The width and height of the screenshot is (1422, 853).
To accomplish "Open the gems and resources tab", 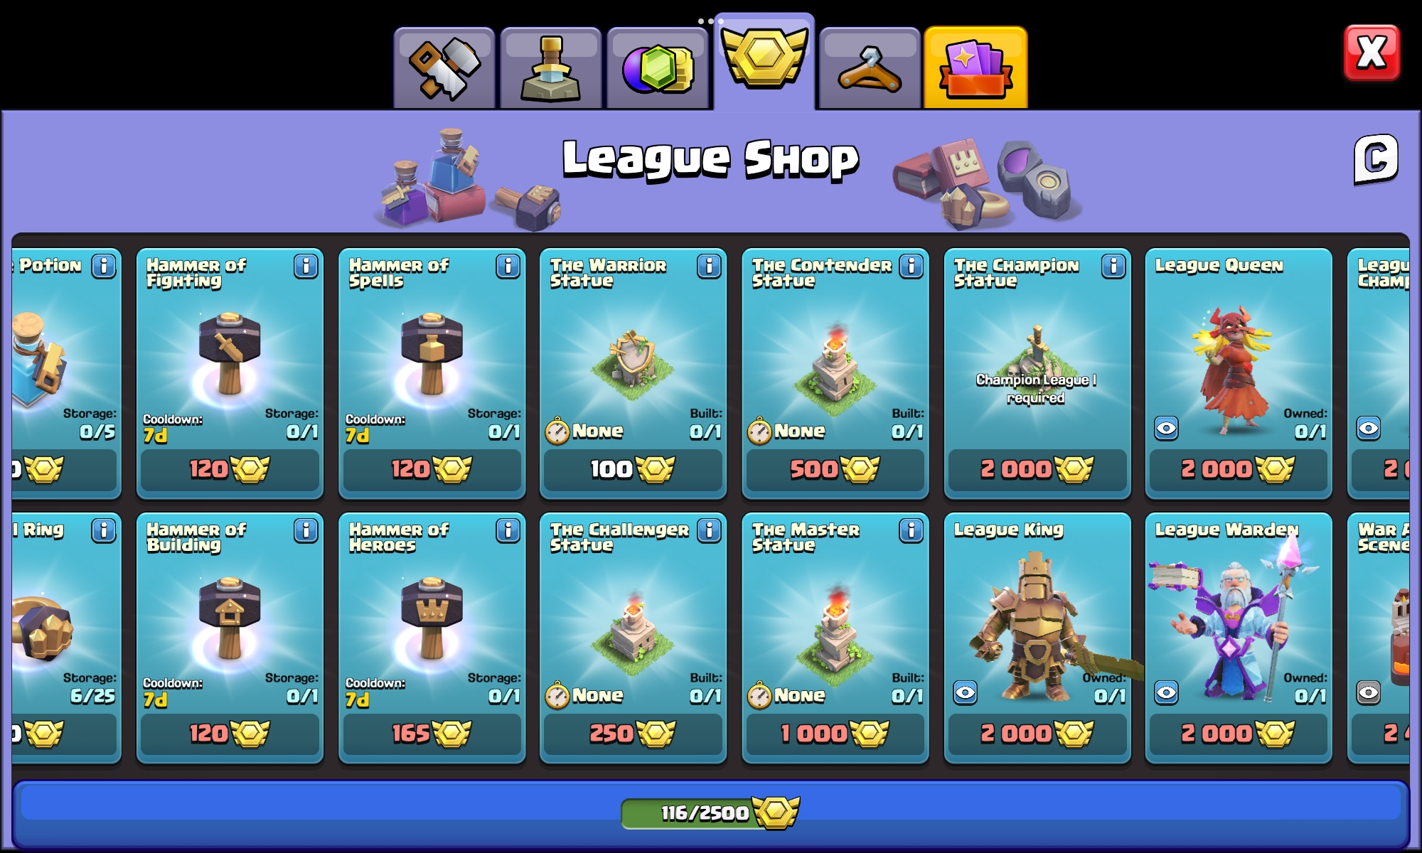I will 658,68.
